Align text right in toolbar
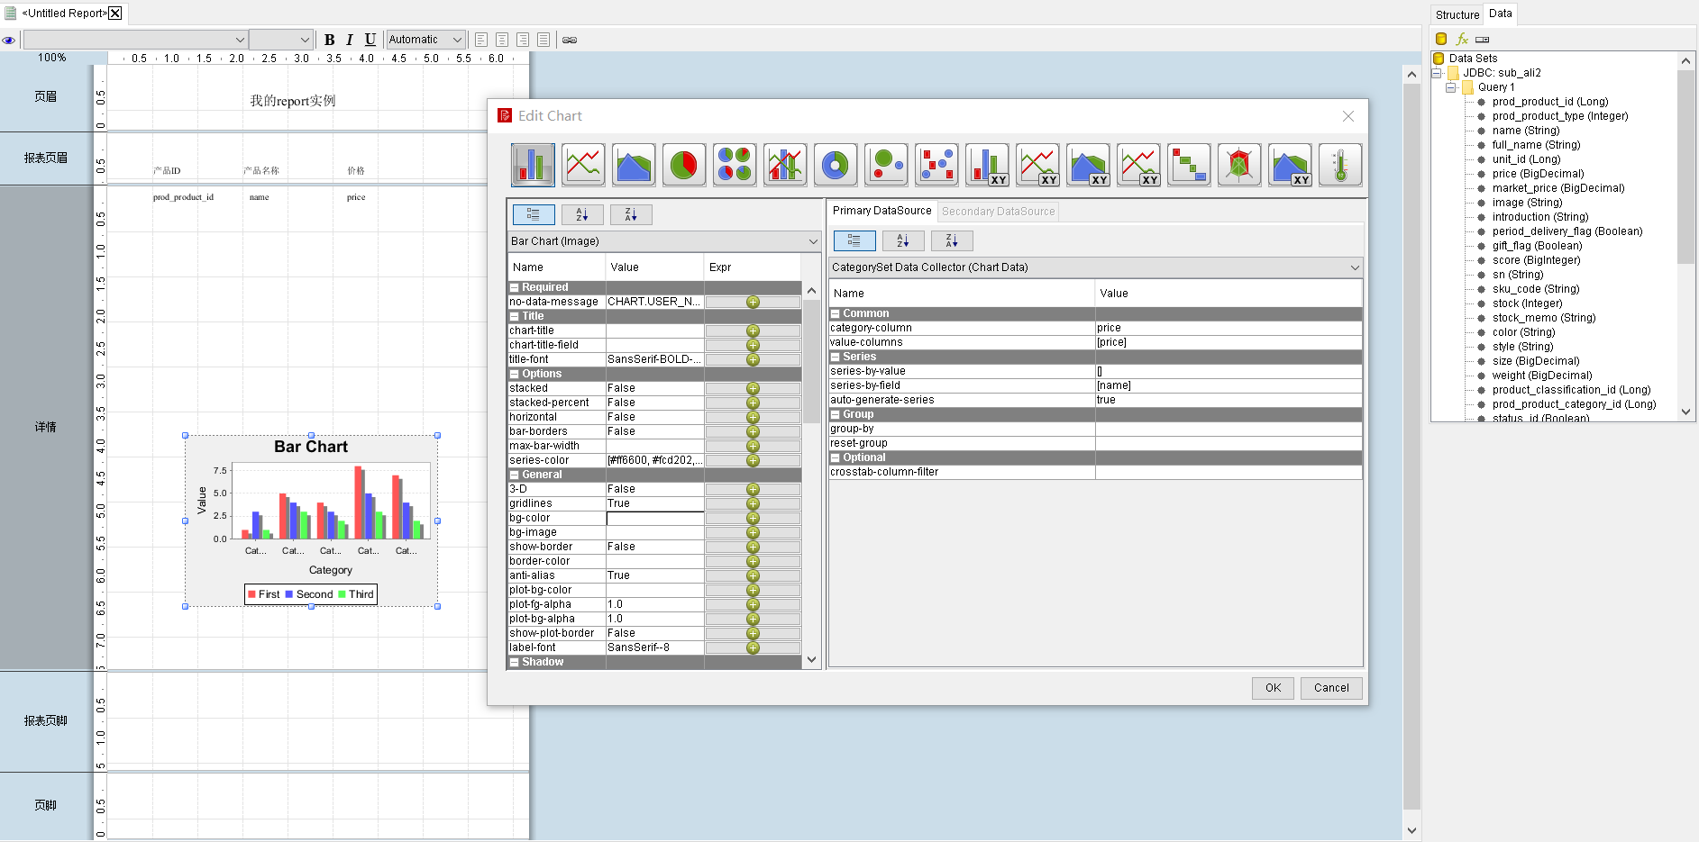Screen dimensions: 1699x842 (x=523, y=40)
